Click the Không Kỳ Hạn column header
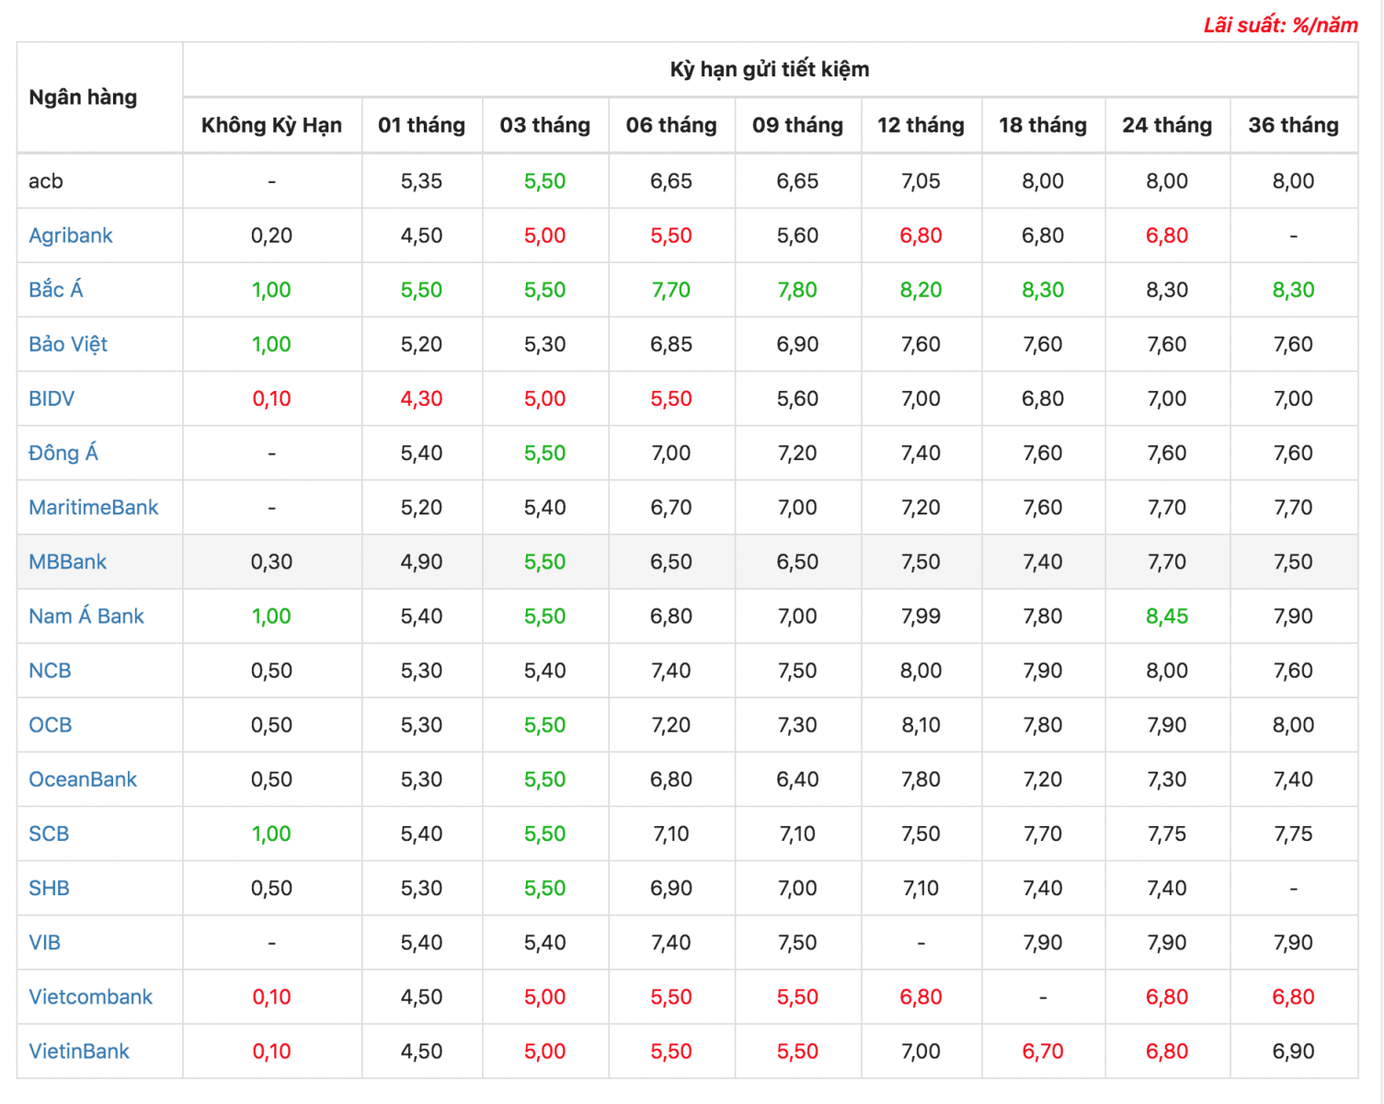Viewport: 1384px width, 1104px height. pos(272,125)
